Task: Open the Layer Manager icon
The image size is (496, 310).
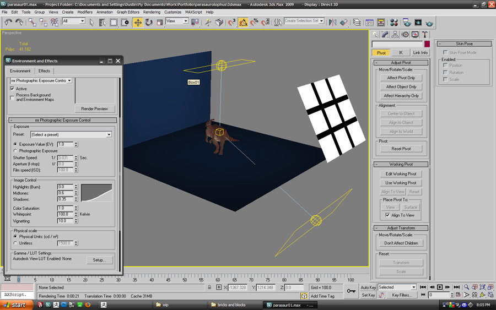Action: (x=357, y=22)
